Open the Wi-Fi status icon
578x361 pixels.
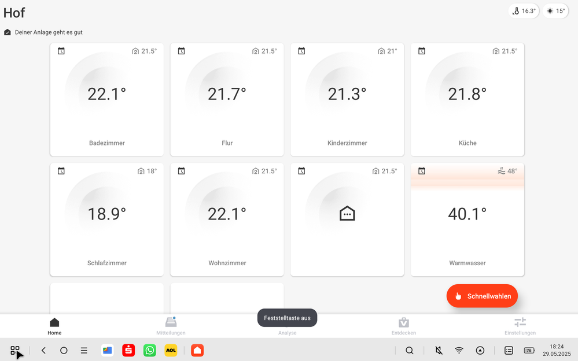point(459,351)
